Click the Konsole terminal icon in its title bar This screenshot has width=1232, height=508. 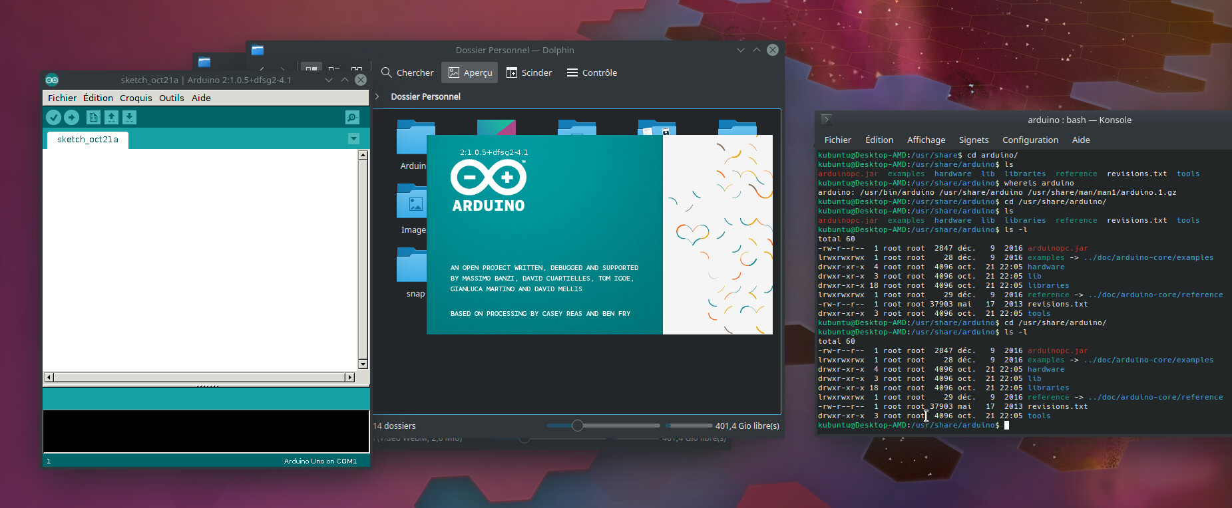(x=826, y=120)
